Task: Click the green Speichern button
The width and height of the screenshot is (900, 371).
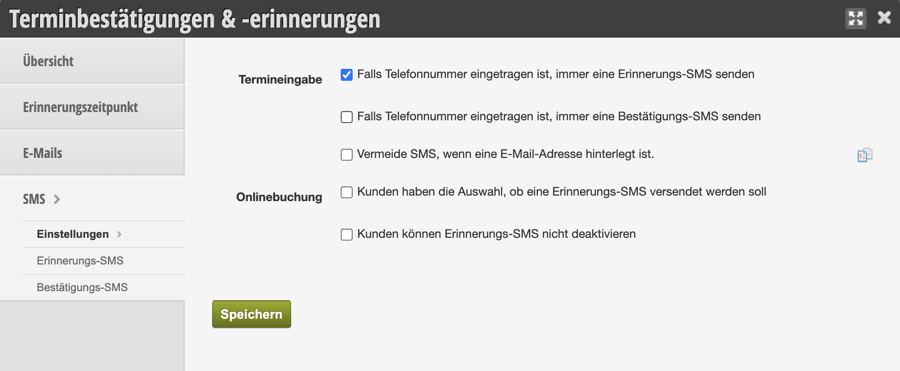Action: tap(252, 314)
